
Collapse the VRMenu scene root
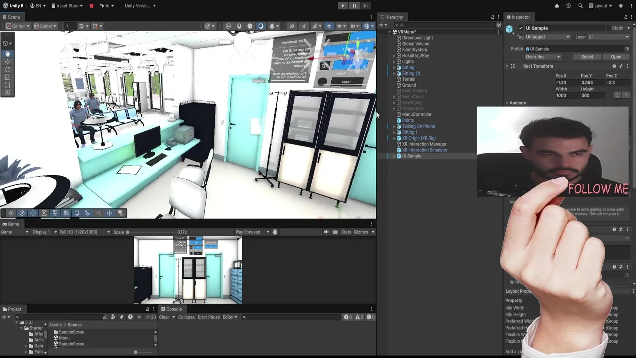(390, 32)
